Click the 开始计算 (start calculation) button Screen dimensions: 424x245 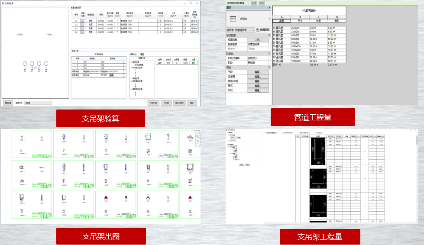(152, 103)
